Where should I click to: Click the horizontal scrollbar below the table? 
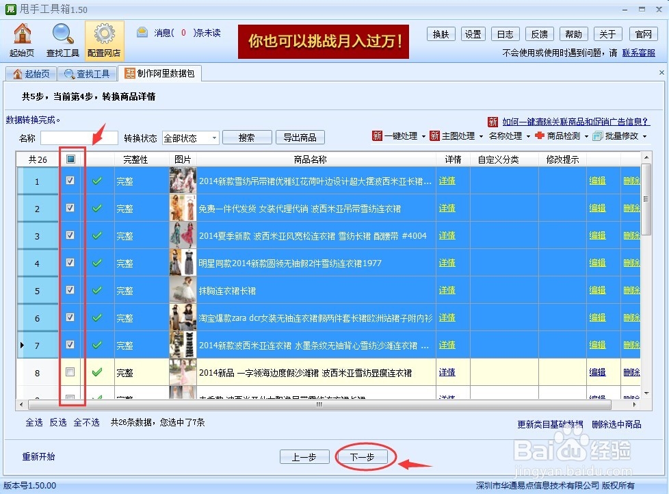pyautogui.click(x=318, y=405)
